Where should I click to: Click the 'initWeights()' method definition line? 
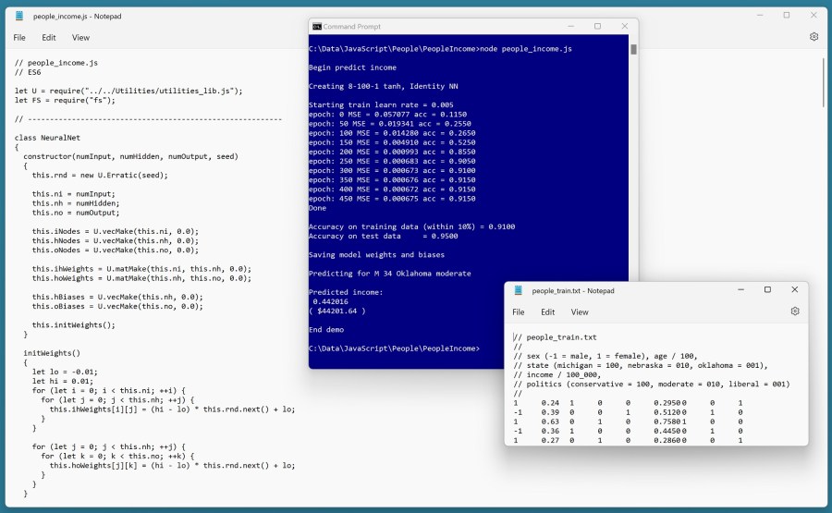[52, 353]
